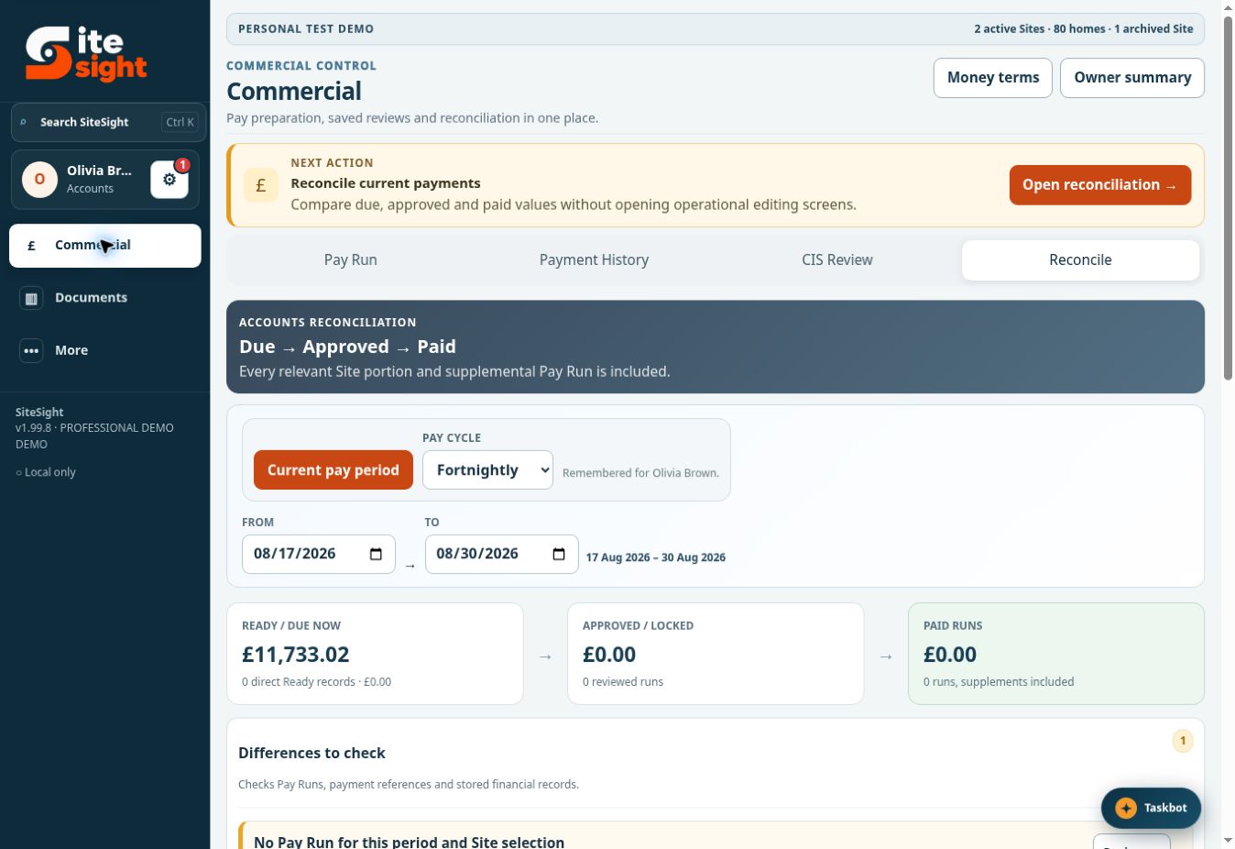Click the SiteSight logo
The image size is (1235, 849).
86,54
